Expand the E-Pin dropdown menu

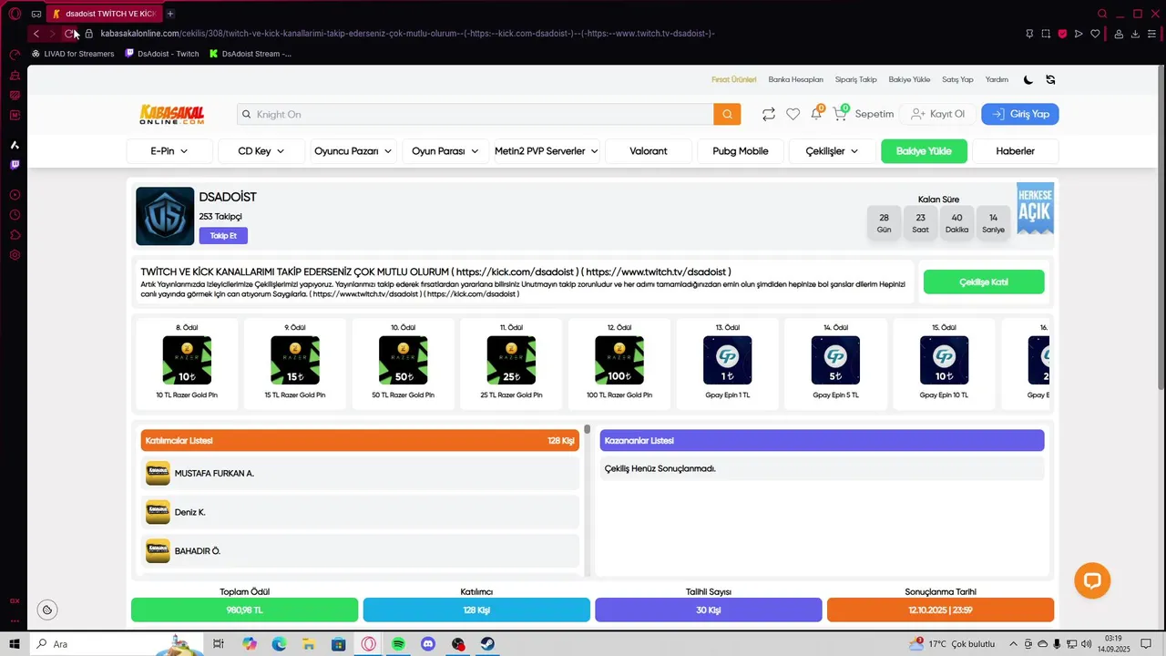pyautogui.click(x=169, y=151)
